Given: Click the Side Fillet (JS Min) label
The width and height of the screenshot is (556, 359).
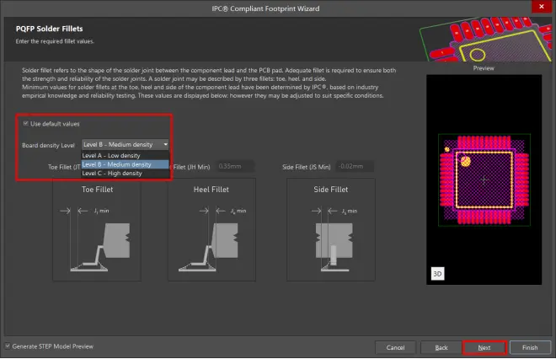Looking at the screenshot, I should click(307, 167).
